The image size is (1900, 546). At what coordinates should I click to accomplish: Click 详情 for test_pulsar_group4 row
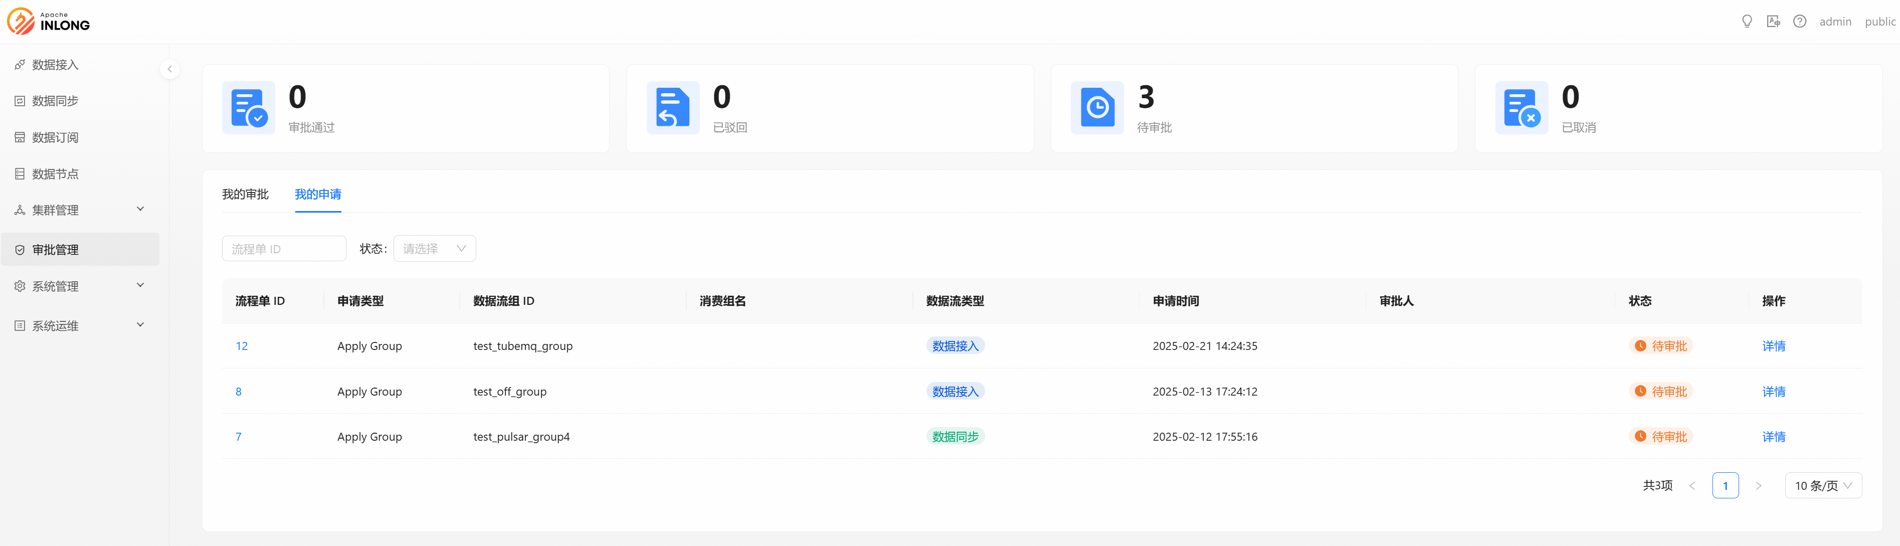pos(1773,437)
